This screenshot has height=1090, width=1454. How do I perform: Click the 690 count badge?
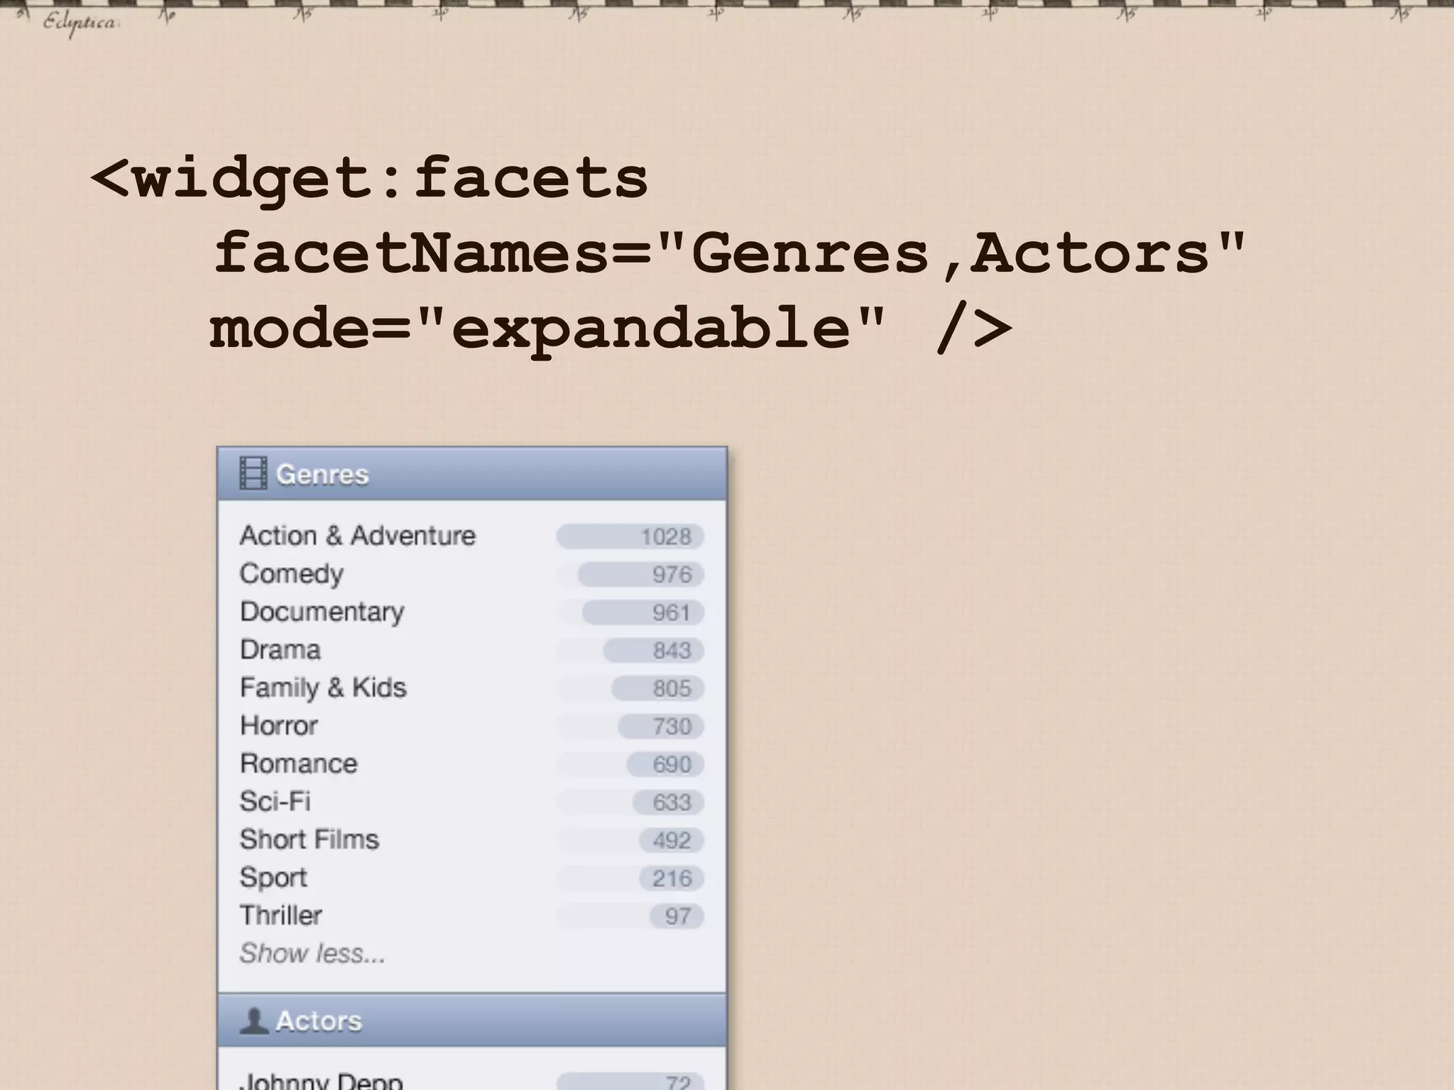click(x=665, y=764)
